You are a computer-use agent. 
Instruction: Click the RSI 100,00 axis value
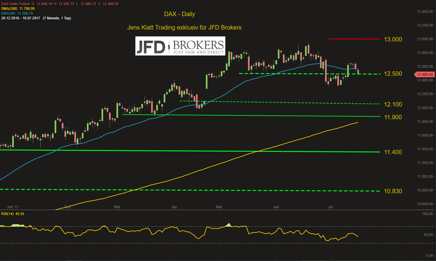(x=428, y=214)
